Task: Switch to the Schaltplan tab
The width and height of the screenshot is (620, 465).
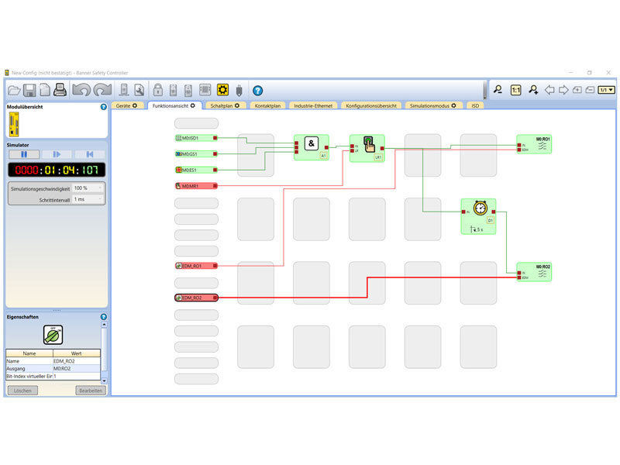Action: click(x=226, y=105)
